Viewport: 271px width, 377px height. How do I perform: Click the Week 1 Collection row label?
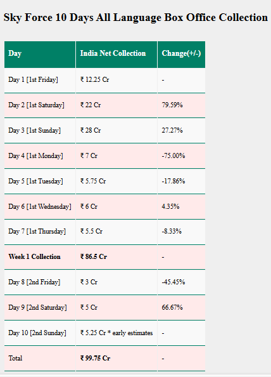tap(35, 257)
